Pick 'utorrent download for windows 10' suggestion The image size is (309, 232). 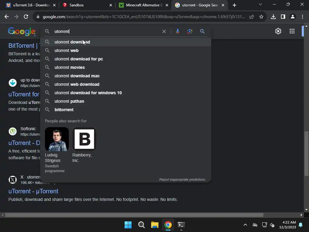[x=126, y=93]
